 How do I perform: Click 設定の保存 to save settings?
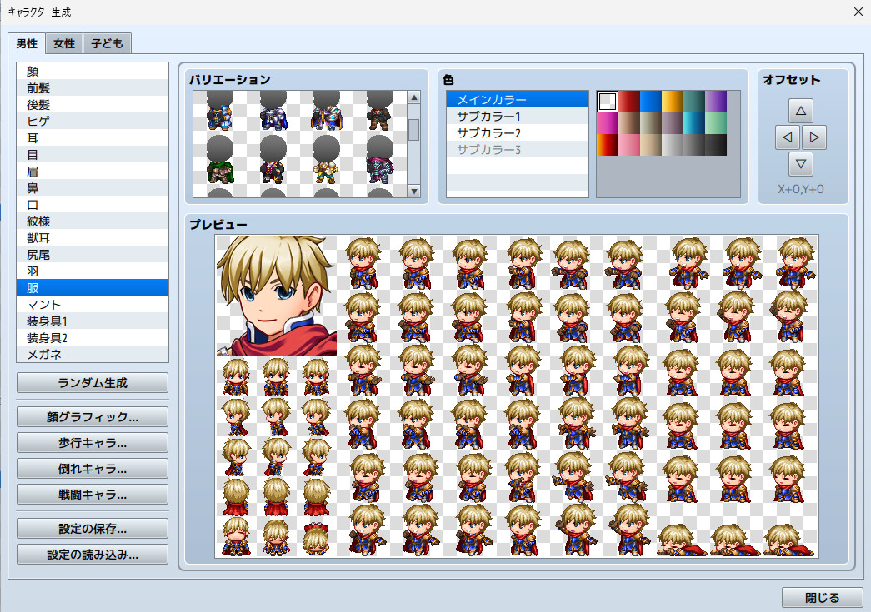tap(92, 527)
